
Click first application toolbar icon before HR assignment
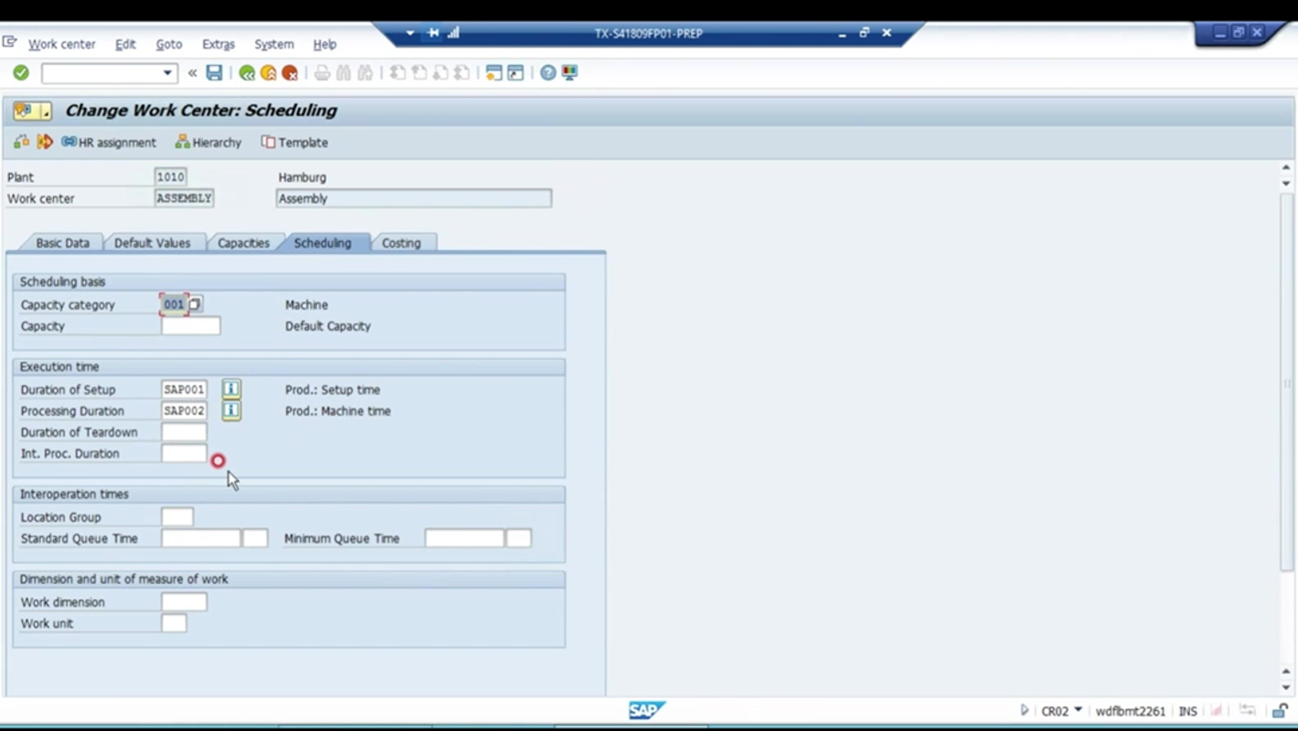[x=21, y=142]
